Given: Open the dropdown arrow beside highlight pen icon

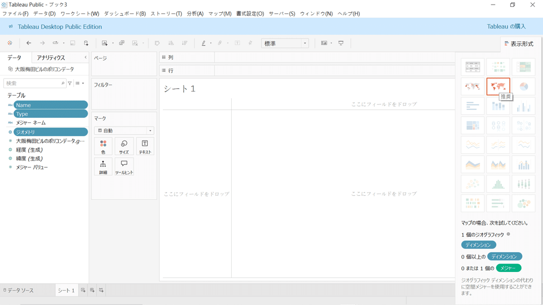Looking at the screenshot, I should (x=211, y=43).
